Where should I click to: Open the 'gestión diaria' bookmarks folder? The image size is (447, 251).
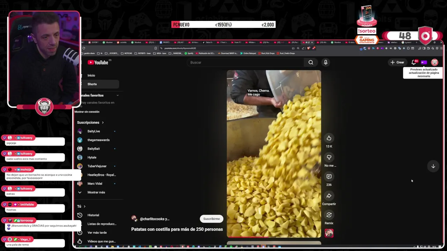tap(88, 53)
